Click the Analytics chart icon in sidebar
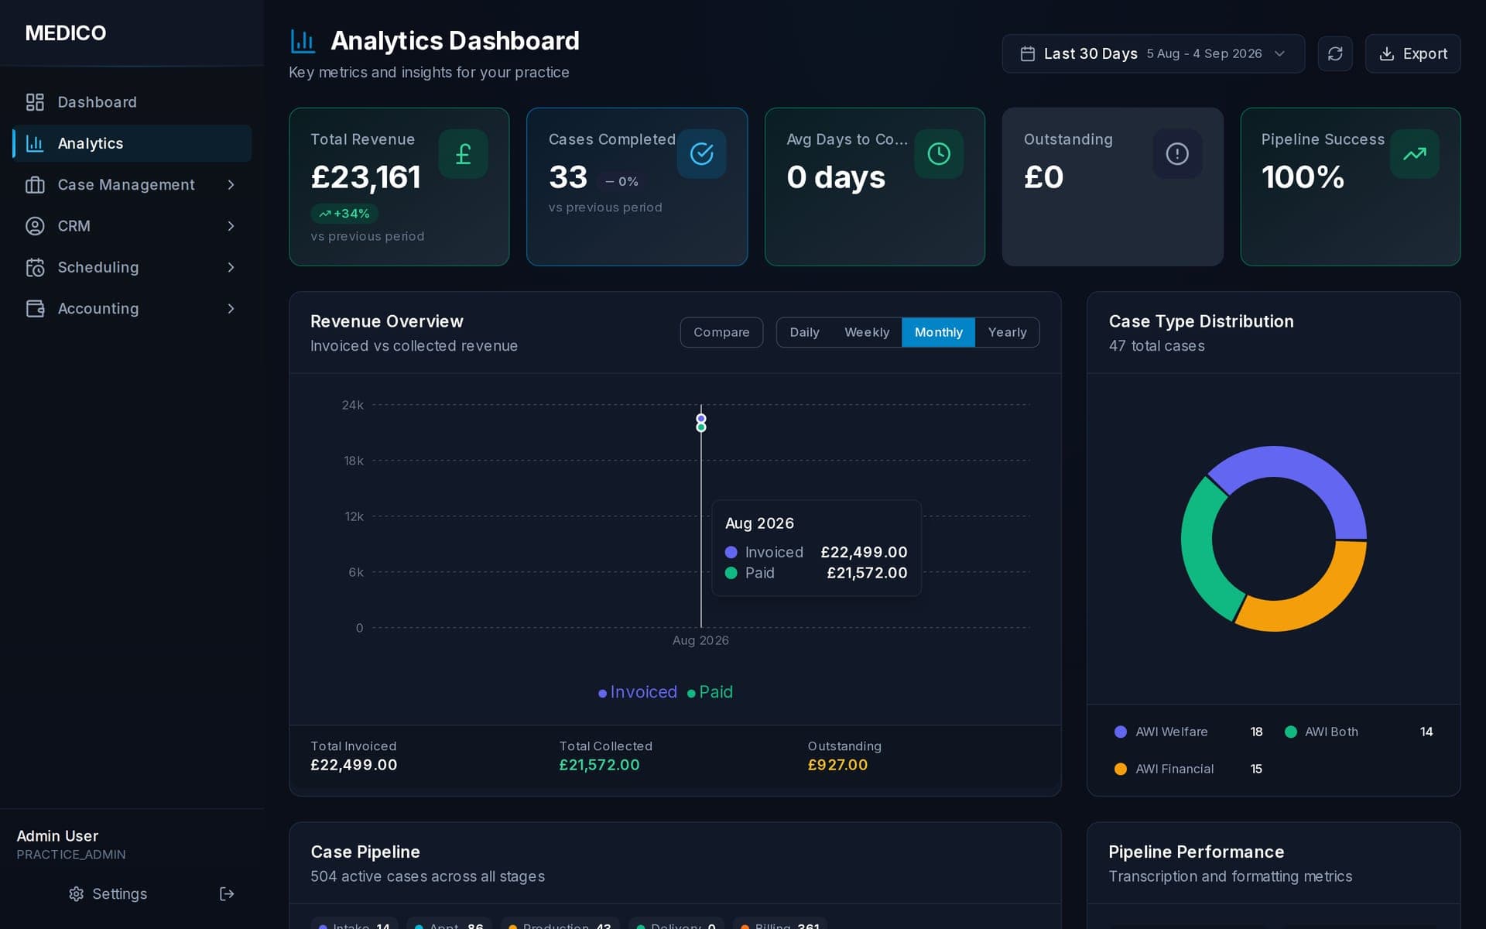This screenshot has height=929, width=1486. [x=35, y=143]
